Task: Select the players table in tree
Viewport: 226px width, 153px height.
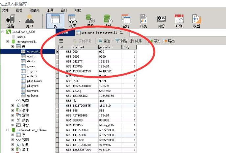Action: 32,86
